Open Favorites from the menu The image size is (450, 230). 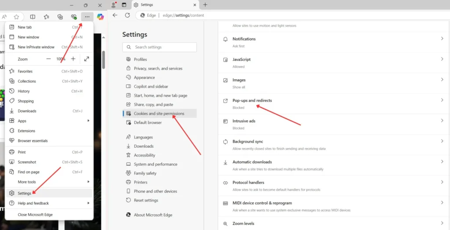[x=49, y=71]
